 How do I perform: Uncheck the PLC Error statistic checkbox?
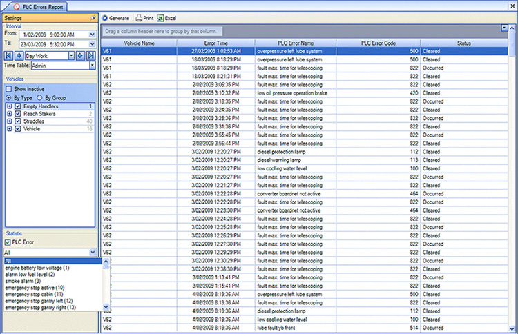pos(8,242)
